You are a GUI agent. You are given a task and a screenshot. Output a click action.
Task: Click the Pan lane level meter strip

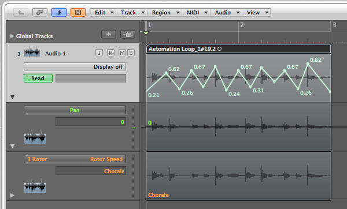coord(133,127)
